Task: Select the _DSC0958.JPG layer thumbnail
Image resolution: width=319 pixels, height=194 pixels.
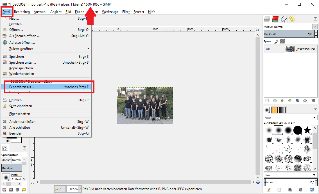Action: point(290,49)
